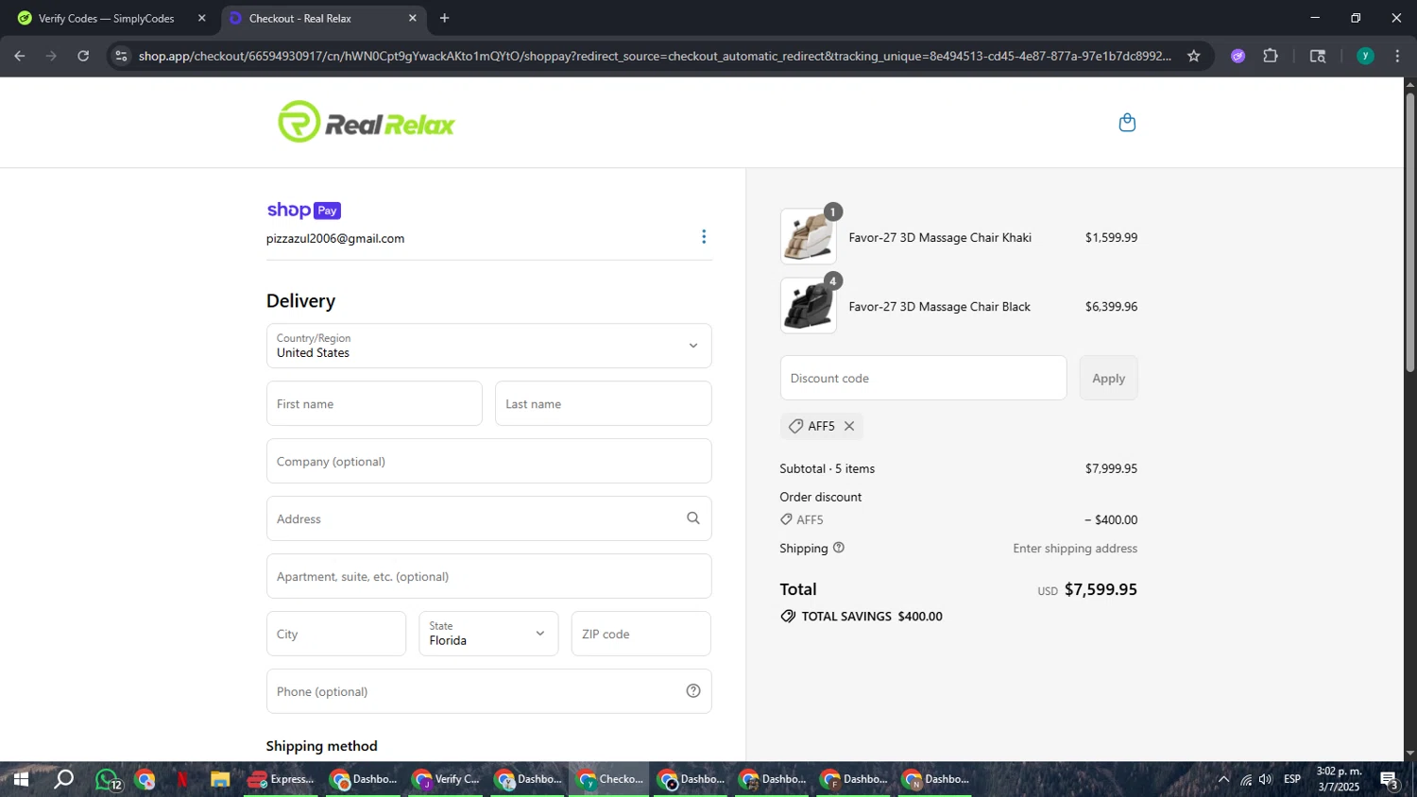The height and width of the screenshot is (797, 1417).
Task: Focus the Apartment, suite, etc. field
Action: (x=488, y=576)
